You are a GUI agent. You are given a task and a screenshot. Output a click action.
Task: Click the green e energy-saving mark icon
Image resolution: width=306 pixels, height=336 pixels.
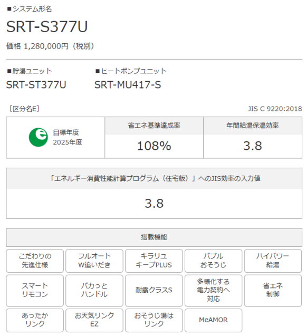[x=39, y=137]
